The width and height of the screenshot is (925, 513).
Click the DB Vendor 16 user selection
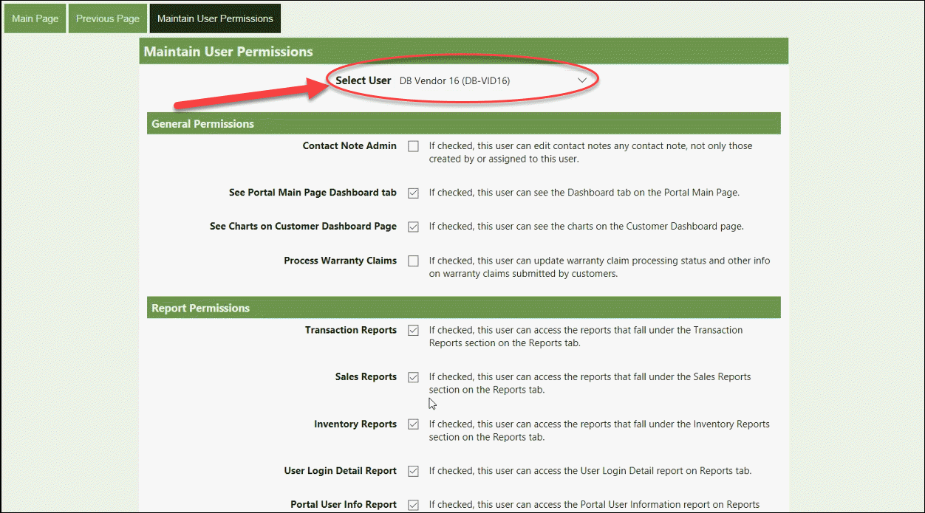[454, 80]
